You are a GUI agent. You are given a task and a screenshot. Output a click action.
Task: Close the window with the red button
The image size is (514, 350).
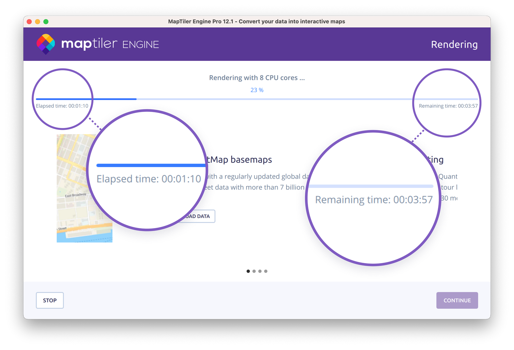pos(29,21)
